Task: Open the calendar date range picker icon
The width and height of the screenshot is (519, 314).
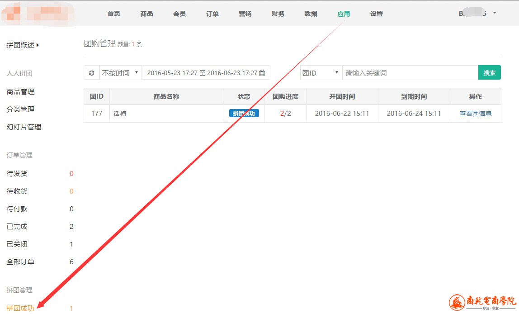Action: [x=262, y=73]
